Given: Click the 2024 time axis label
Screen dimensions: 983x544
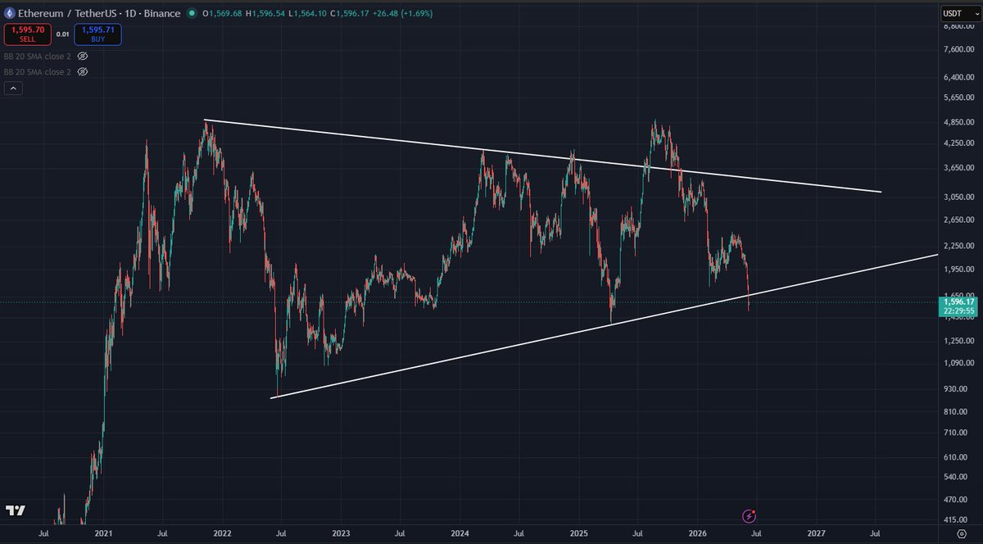Looking at the screenshot, I should click(x=460, y=533).
